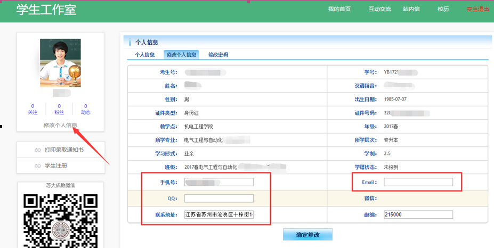Click the link icon beside 学生注册
This screenshot has width=494, height=248.
click(x=37, y=166)
